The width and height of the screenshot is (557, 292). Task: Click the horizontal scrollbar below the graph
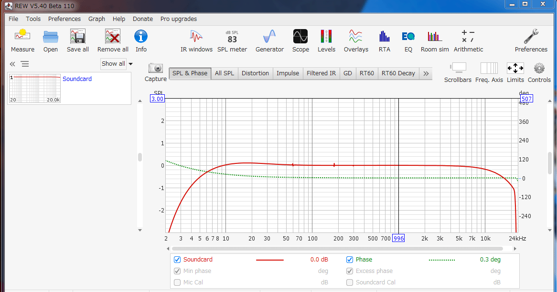click(337, 249)
